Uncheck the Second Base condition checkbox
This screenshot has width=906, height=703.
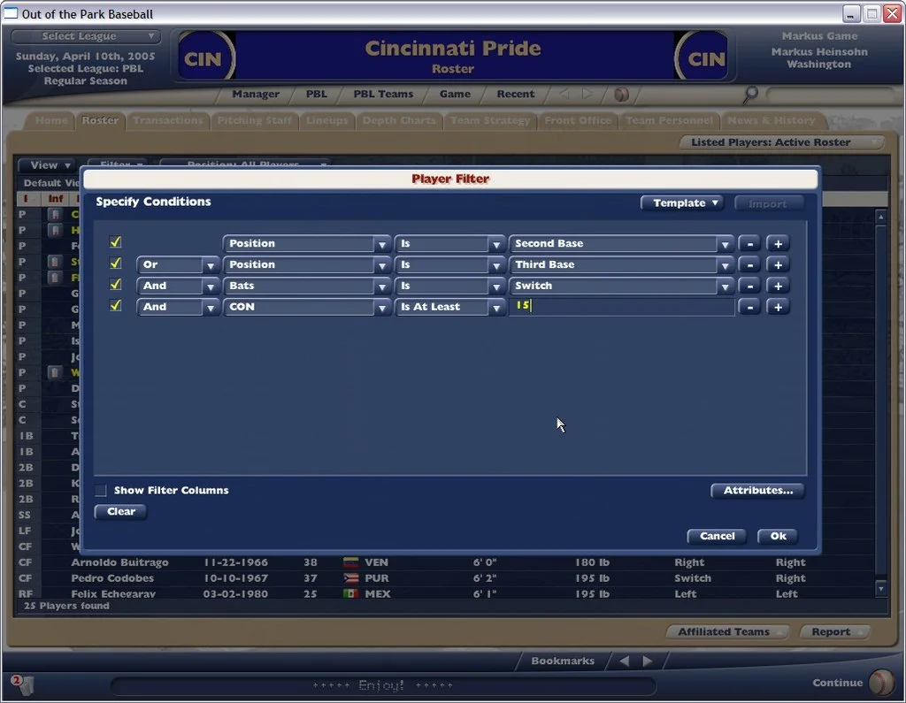coord(115,242)
